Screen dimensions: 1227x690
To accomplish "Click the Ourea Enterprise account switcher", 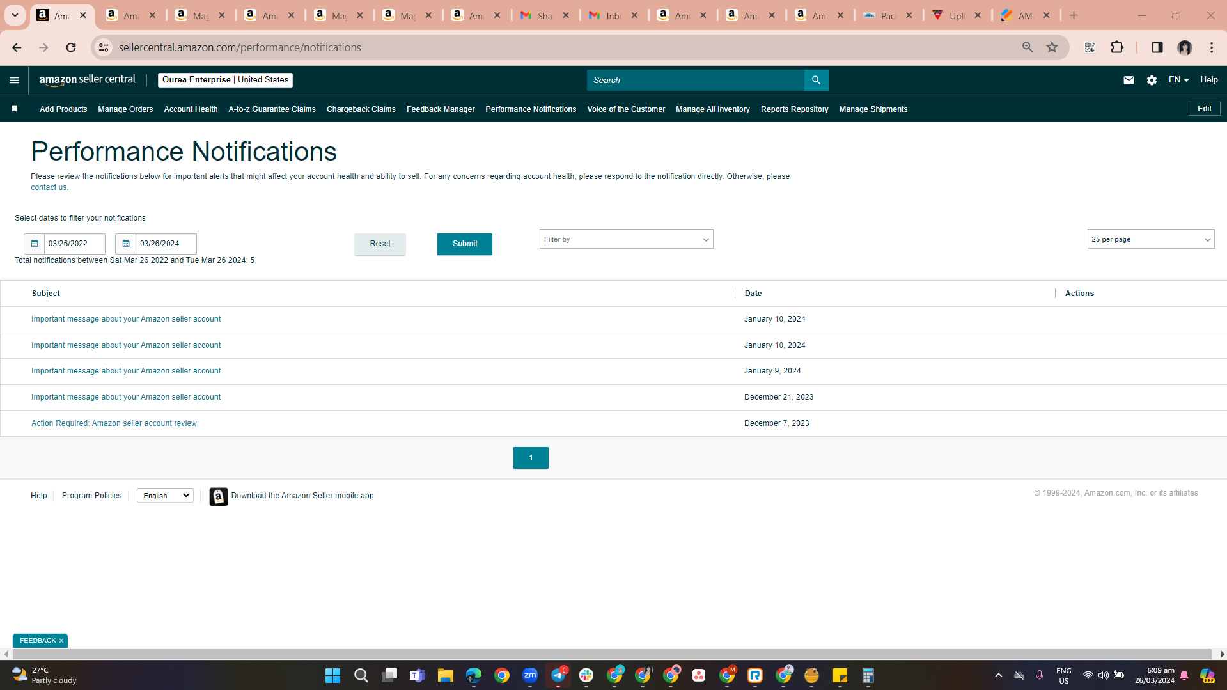I will point(226,80).
